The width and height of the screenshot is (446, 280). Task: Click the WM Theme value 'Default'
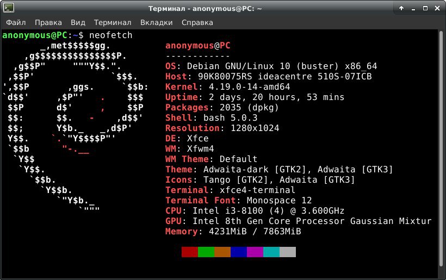[238, 159]
